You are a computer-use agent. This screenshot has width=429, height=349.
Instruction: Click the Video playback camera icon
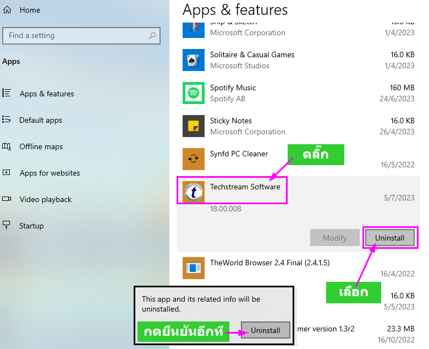pyautogui.click(x=7, y=199)
